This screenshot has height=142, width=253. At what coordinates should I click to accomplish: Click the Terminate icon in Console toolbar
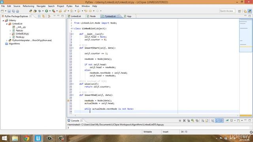(180, 121)
